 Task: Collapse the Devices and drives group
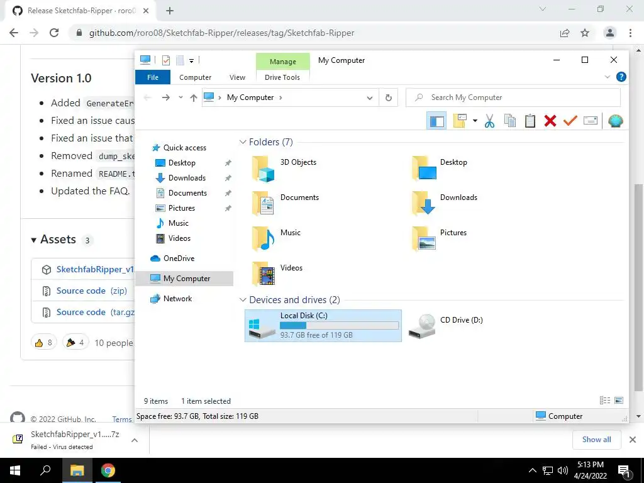point(243,300)
